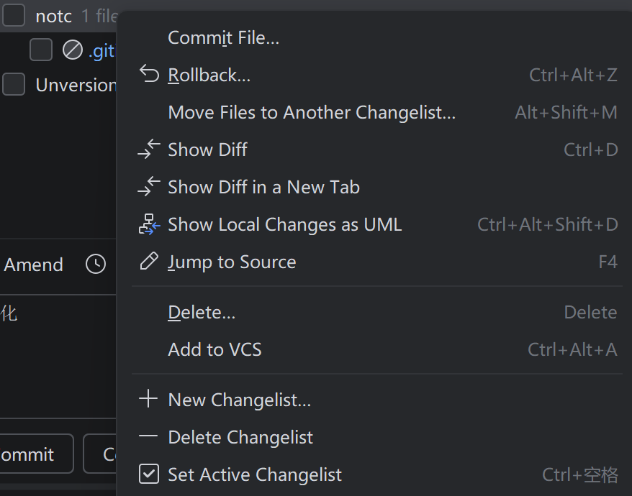Screen dimensions: 632x496
Task: Click the ignored-file icon beside .git file
Action: [73, 50]
